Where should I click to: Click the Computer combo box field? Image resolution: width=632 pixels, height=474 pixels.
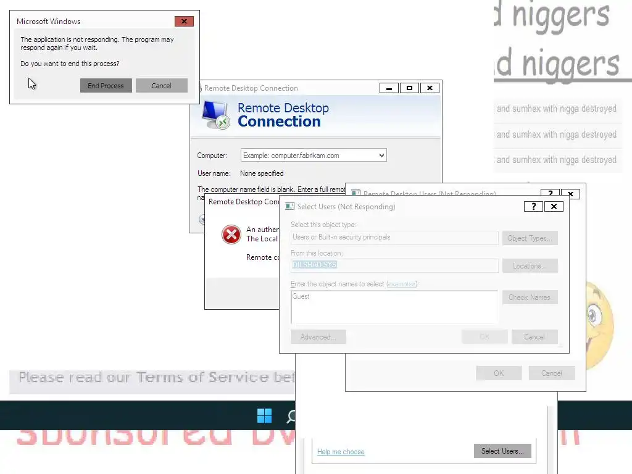coord(314,155)
